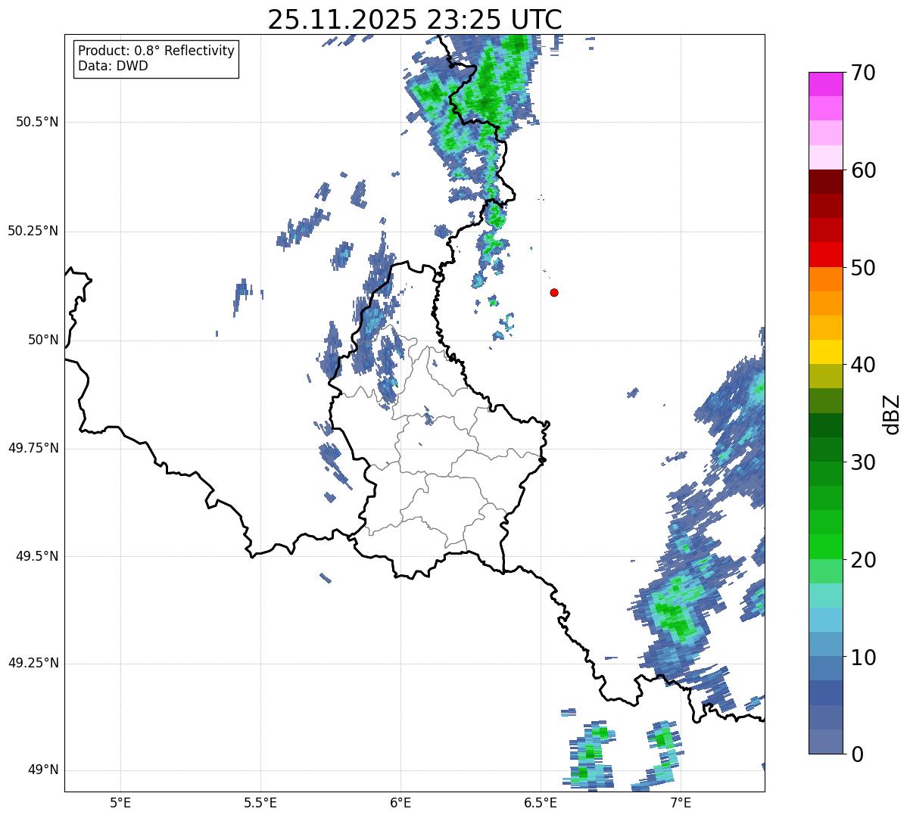
Task: Click the 6.5°E longitude label
Action: coord(541,802)
